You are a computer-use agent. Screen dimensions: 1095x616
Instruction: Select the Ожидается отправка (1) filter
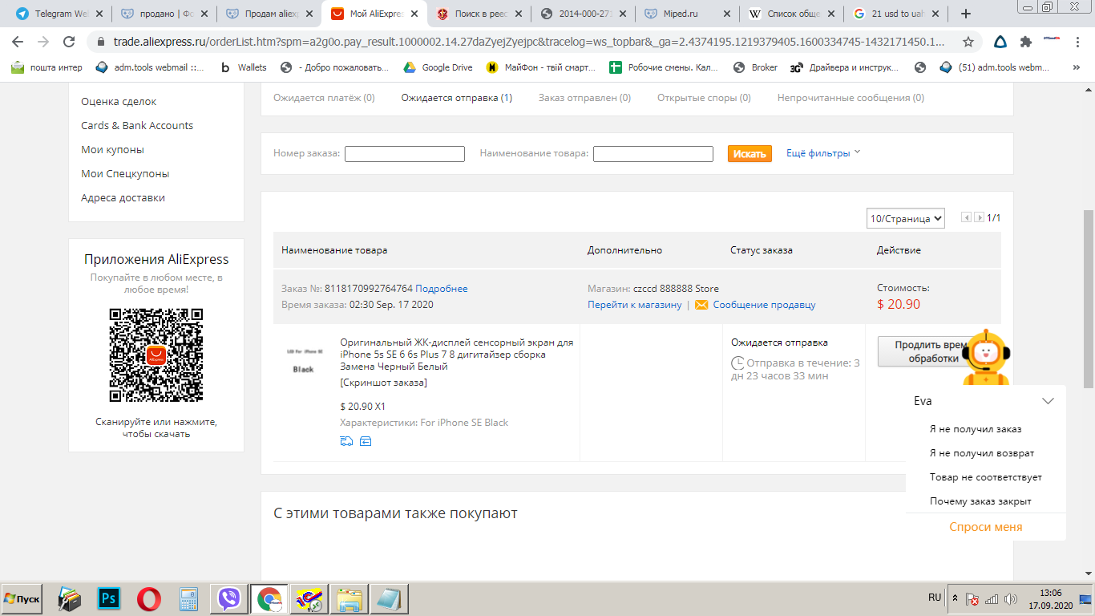457,98
